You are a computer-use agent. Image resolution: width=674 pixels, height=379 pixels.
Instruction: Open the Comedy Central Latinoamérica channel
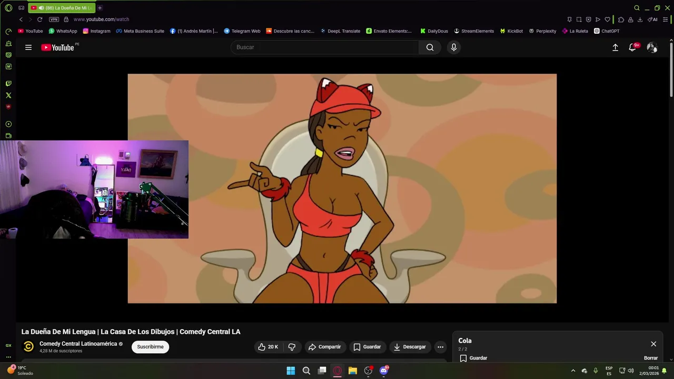coord(78,344)
